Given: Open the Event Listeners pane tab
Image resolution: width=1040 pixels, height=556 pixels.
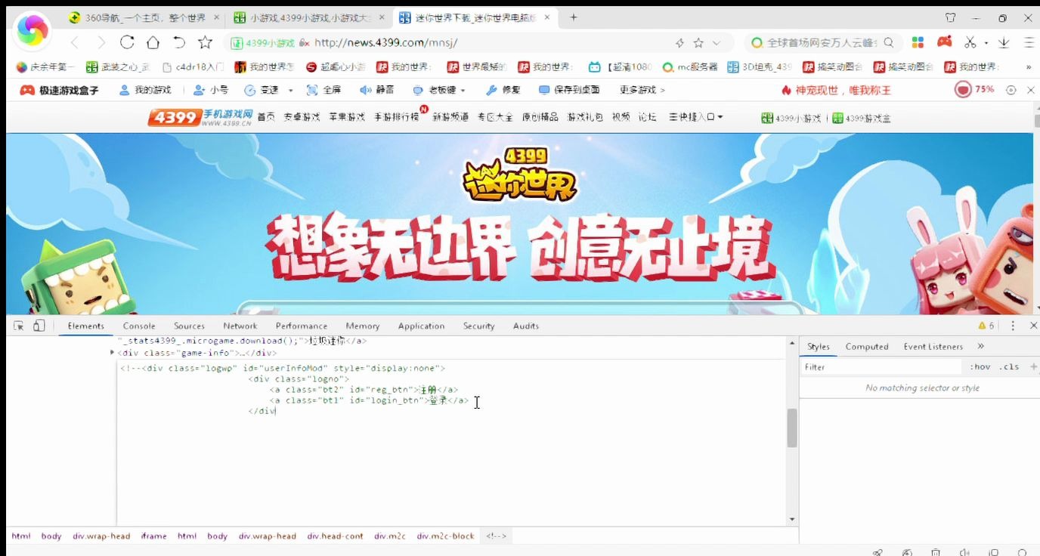Looking at the screenshot, I should (933, 346).
